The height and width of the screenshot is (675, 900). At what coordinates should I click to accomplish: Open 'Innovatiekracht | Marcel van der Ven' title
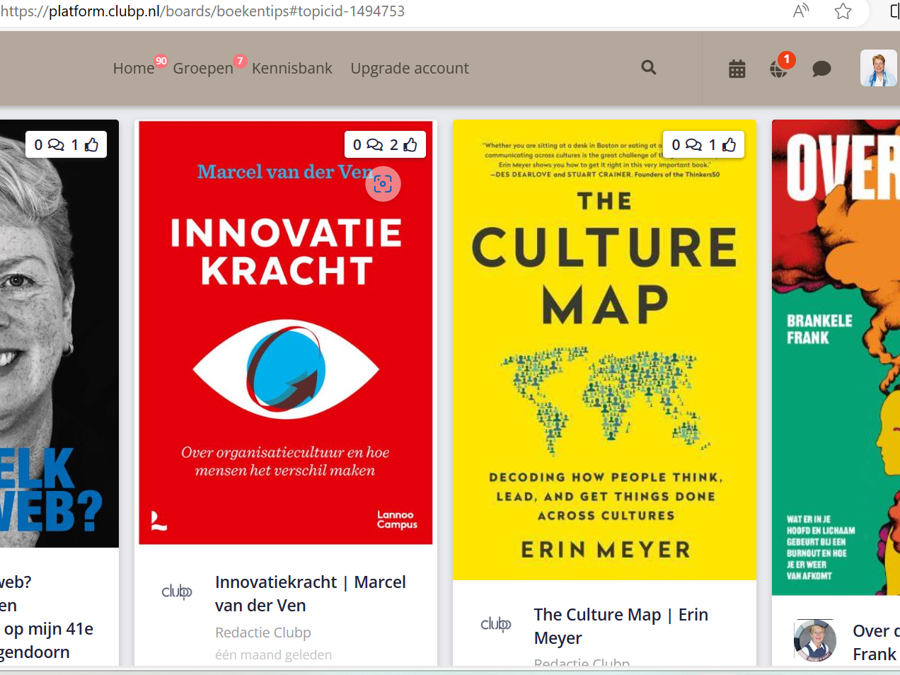311,594
